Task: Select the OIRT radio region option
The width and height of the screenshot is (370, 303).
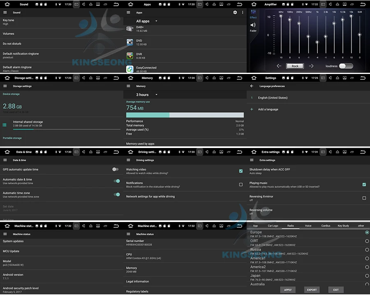Action: [x=367, y=241]
